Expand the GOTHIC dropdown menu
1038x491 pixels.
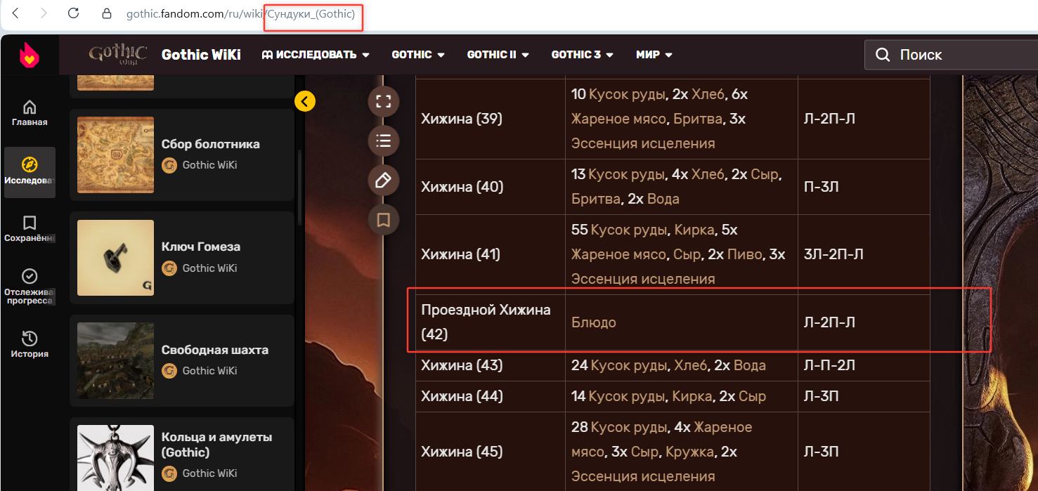pyautogui.click(x=418, y=55)
